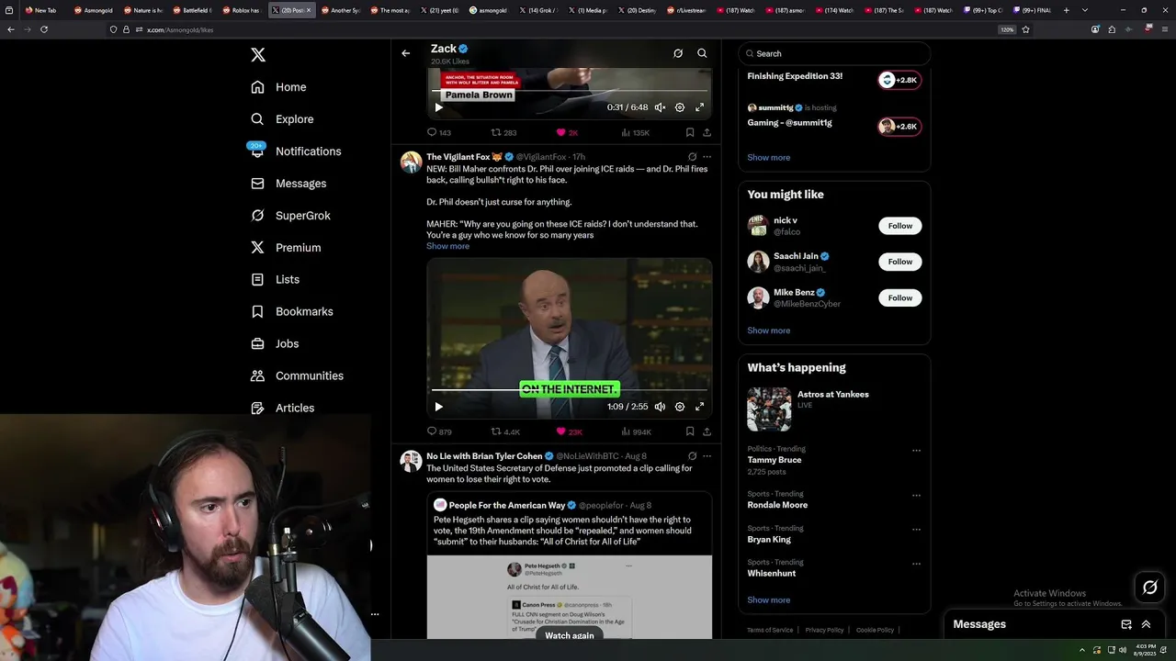Repost the post with 283 reposts

point(503,132)
